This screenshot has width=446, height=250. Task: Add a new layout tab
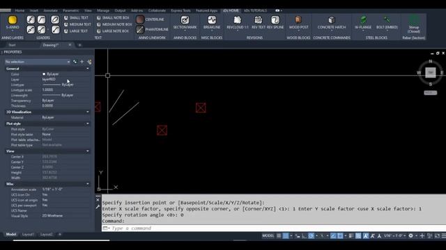60,235
